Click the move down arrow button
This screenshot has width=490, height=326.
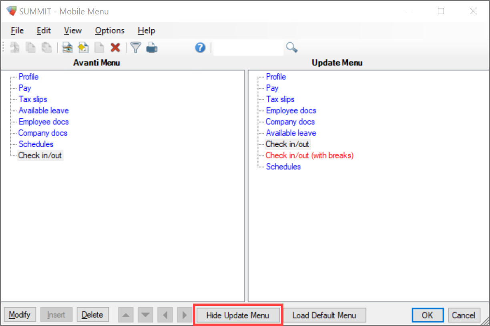coord(145,315)
